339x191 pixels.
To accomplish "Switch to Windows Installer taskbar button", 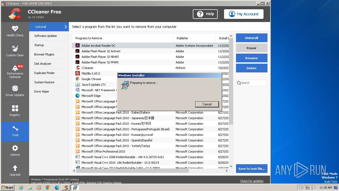I will tap(75, 188).
